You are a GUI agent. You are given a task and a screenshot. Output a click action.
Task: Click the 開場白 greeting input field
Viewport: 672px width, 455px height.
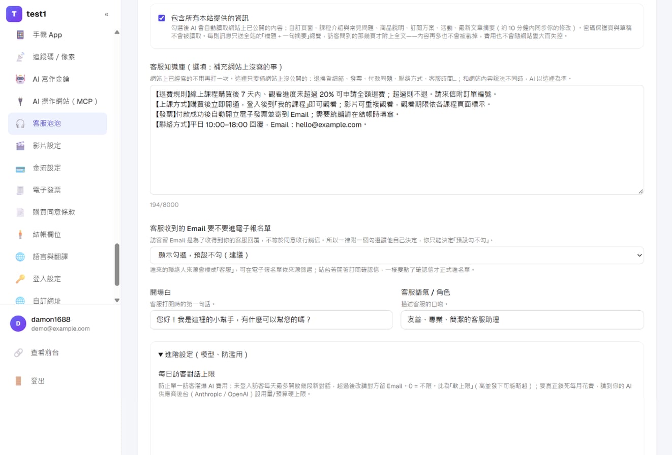(271, 320)
